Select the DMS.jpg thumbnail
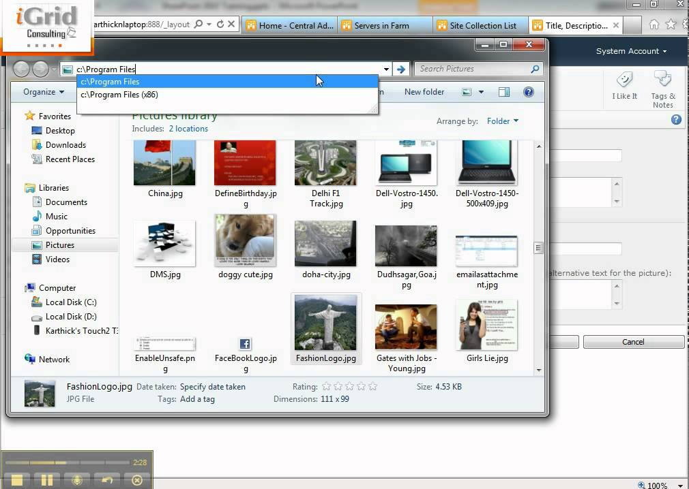689x489 pixels. pyautogui.click(x=165, y=244)
